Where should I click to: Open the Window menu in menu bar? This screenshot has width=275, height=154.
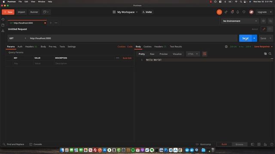click(42, 2)
